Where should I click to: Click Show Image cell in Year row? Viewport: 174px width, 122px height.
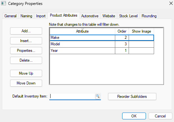tap(141, 51)
